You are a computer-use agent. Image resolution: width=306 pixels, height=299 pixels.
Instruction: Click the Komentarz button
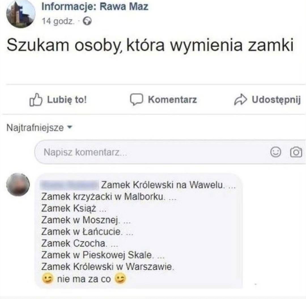(163, 100)
